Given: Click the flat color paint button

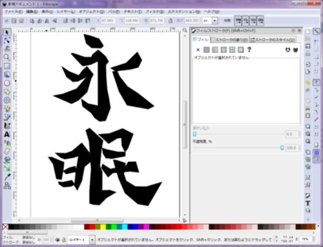Looking at the screenshot, I should coord(207,50).
